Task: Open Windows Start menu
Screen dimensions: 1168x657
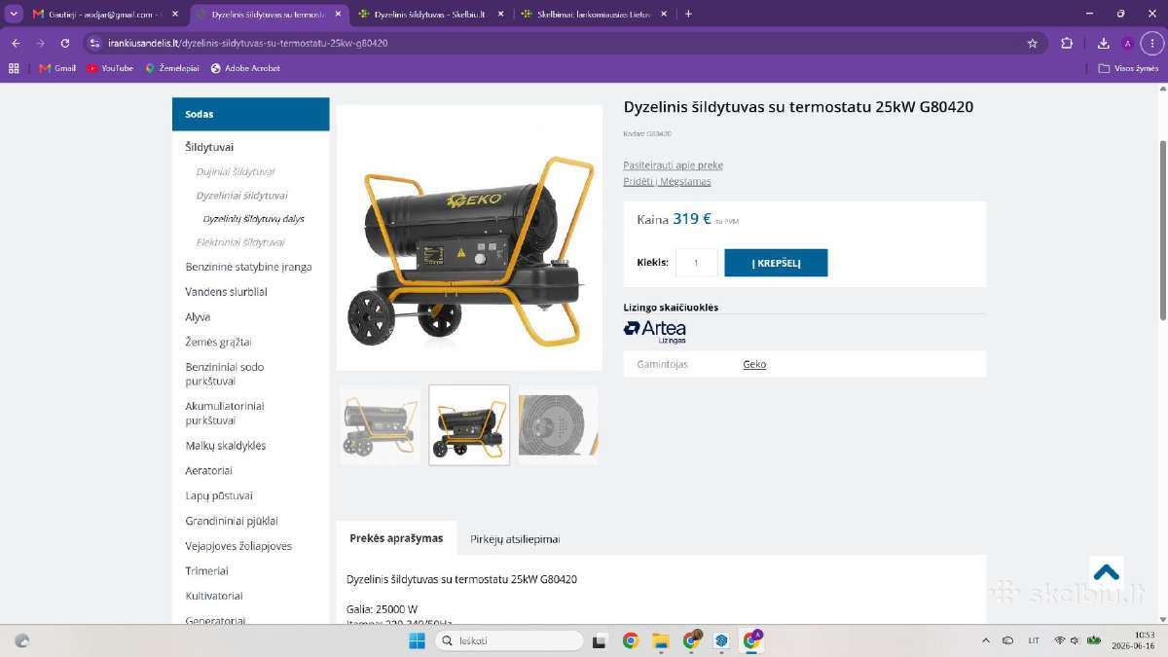Action: [417, 640]
